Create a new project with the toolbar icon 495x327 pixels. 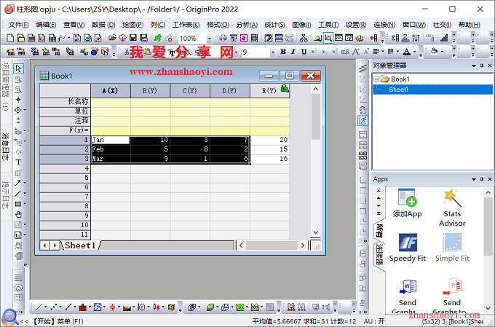10,38
